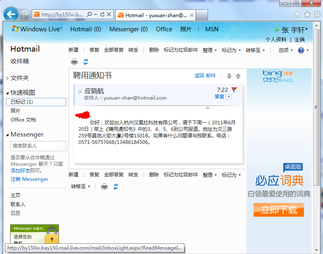Viewport: 323px width, 254px height.
Task: Toggle the red flag on the message
Action: [x=234, y=89]
